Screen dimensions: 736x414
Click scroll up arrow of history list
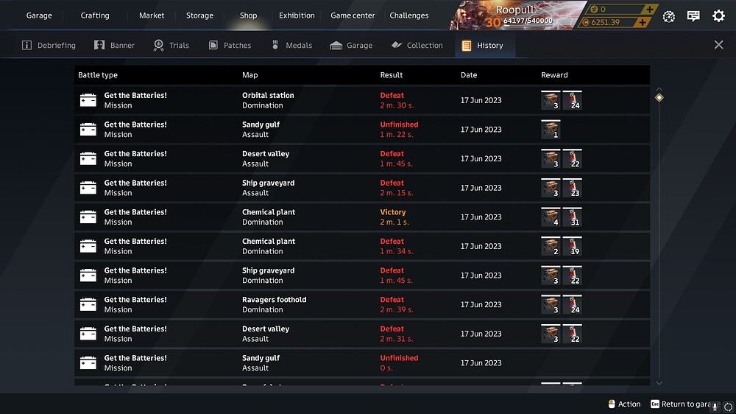[x=659, y=89]
